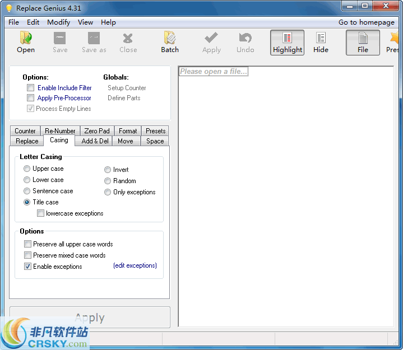
Task: Select Title case radio option
Action: click(x=27, y=202)
